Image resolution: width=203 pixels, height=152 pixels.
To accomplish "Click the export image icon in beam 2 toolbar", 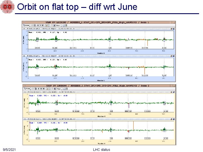I will point(64,89).
